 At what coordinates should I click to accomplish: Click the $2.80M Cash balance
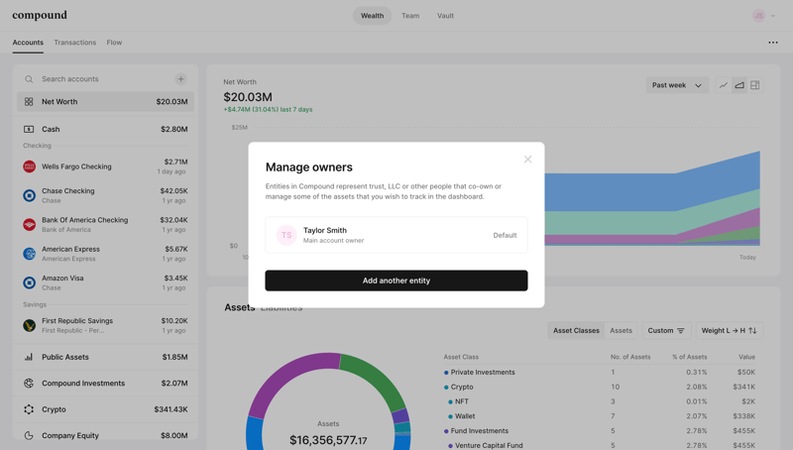pos(174,129)
